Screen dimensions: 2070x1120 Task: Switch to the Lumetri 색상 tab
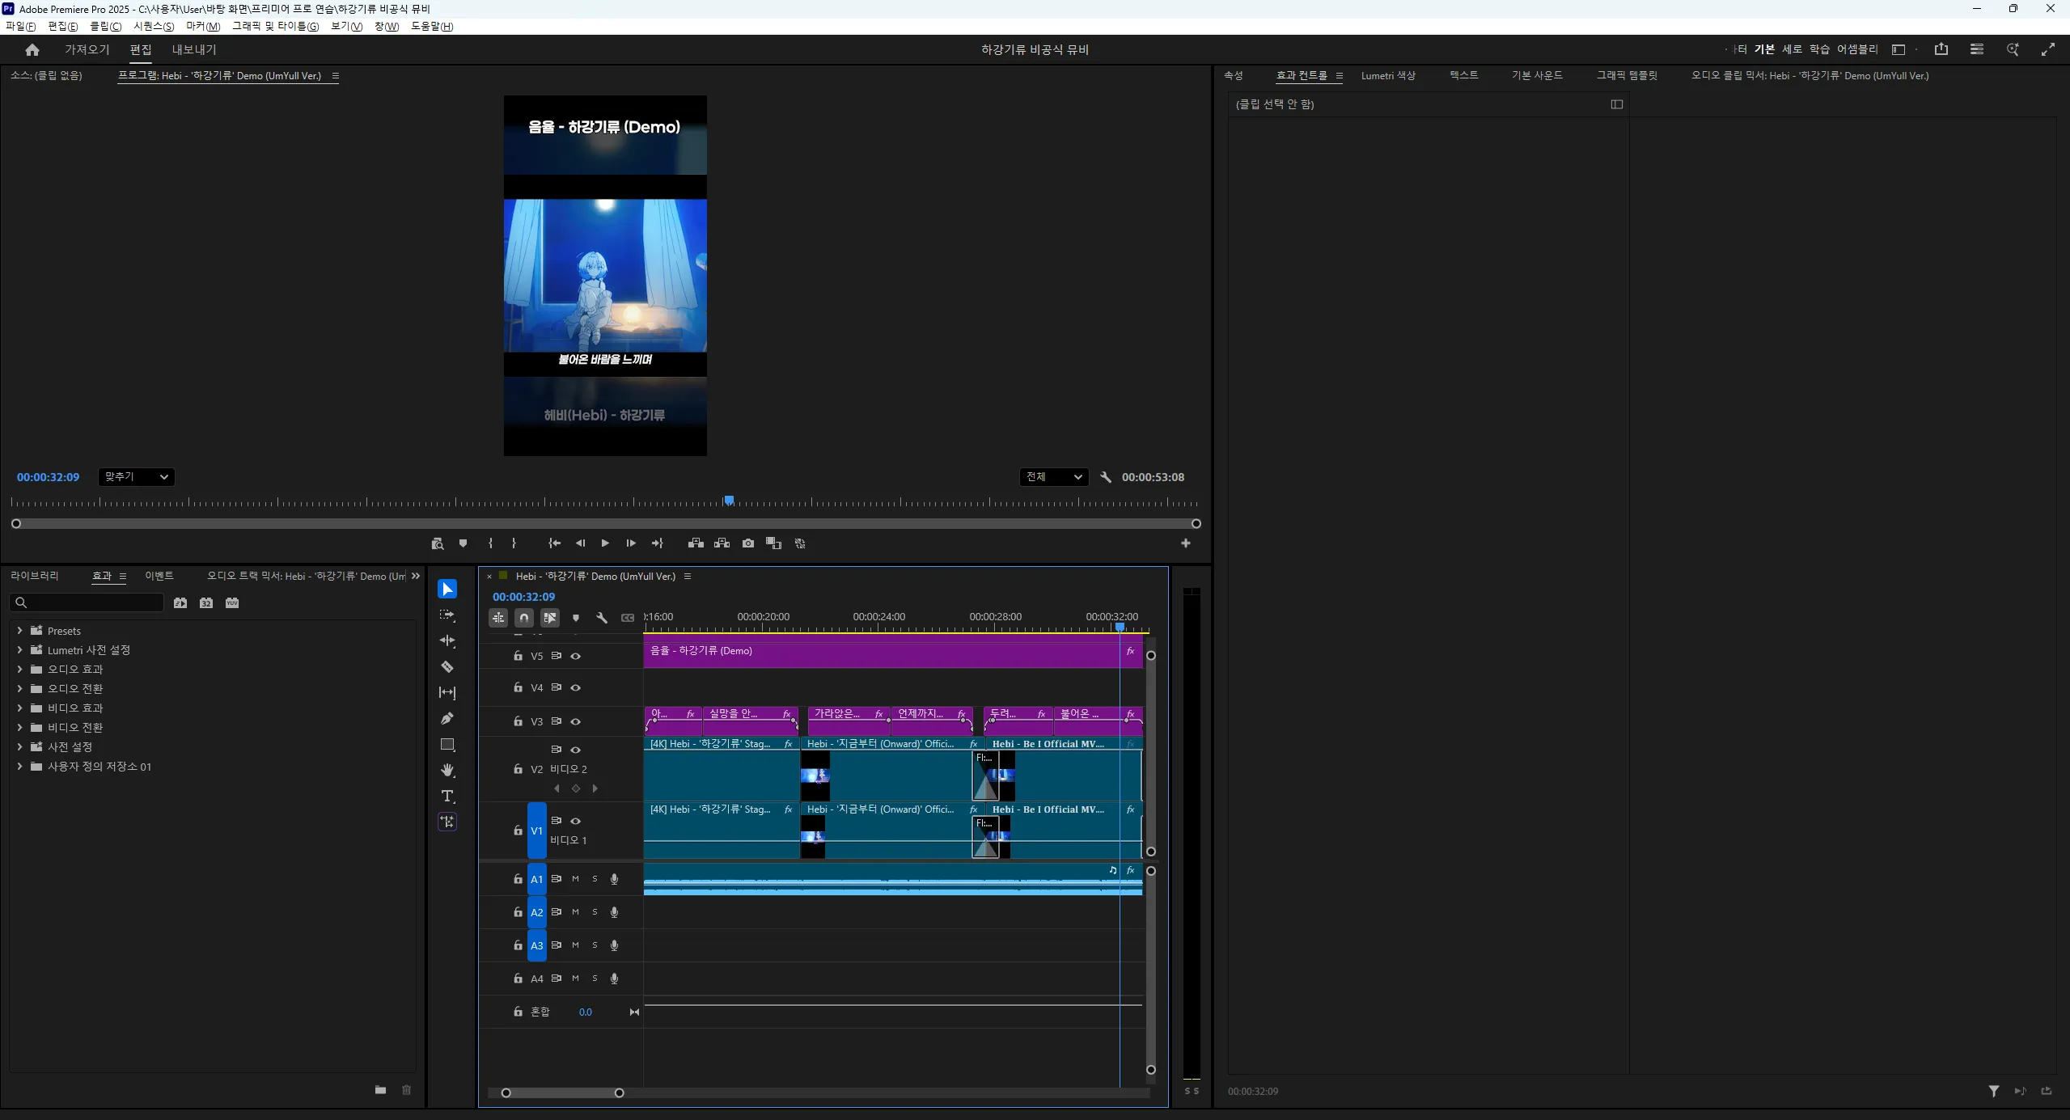(x=1388, y=75)
